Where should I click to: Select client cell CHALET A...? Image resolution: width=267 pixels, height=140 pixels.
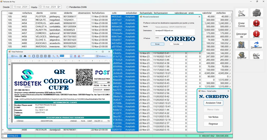[x=42, y=26]
